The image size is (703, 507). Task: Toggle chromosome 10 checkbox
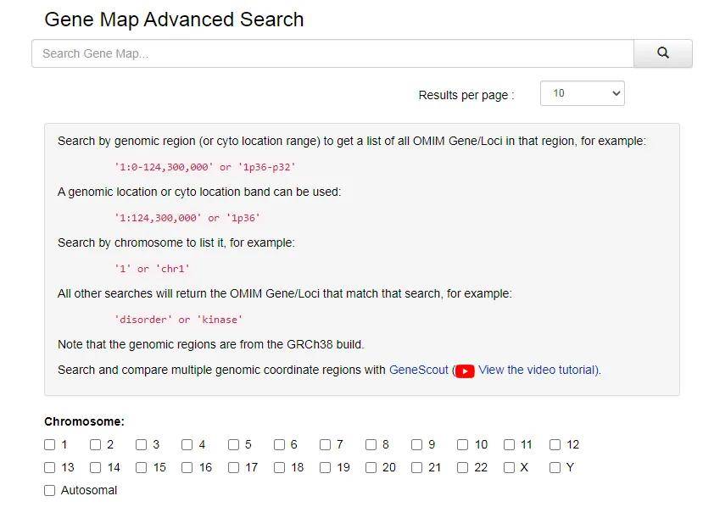point(463,444)
